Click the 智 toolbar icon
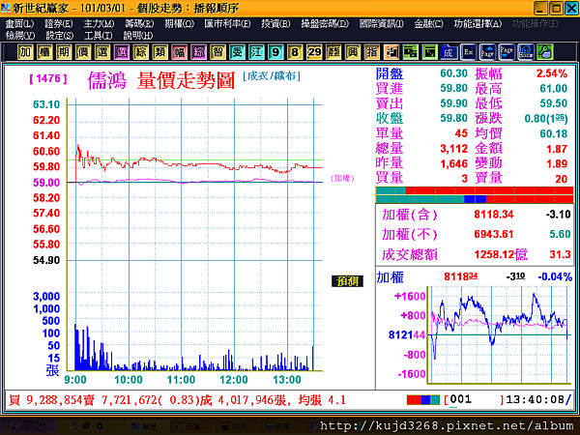This screenshot has height=435, width=580. click(x=217, y=52)
